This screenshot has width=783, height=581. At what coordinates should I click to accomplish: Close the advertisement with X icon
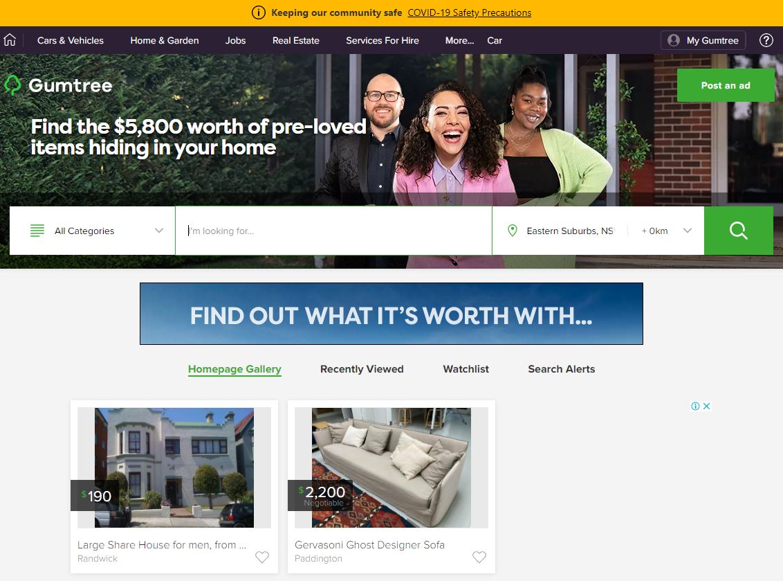tap(707, 406)
